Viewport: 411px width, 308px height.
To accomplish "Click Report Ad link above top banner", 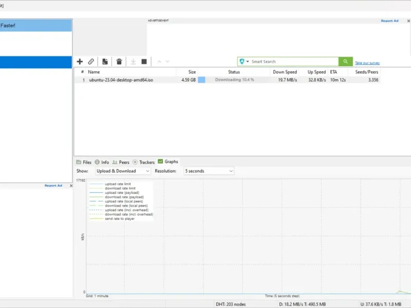I will click(x=389, y=21).
